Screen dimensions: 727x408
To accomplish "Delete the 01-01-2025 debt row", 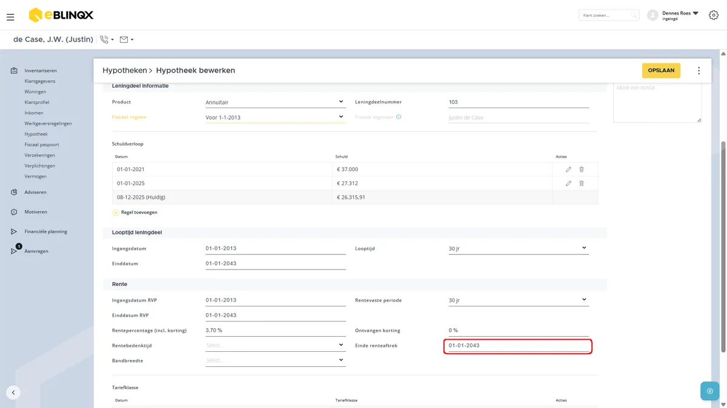I will (582, 183).
